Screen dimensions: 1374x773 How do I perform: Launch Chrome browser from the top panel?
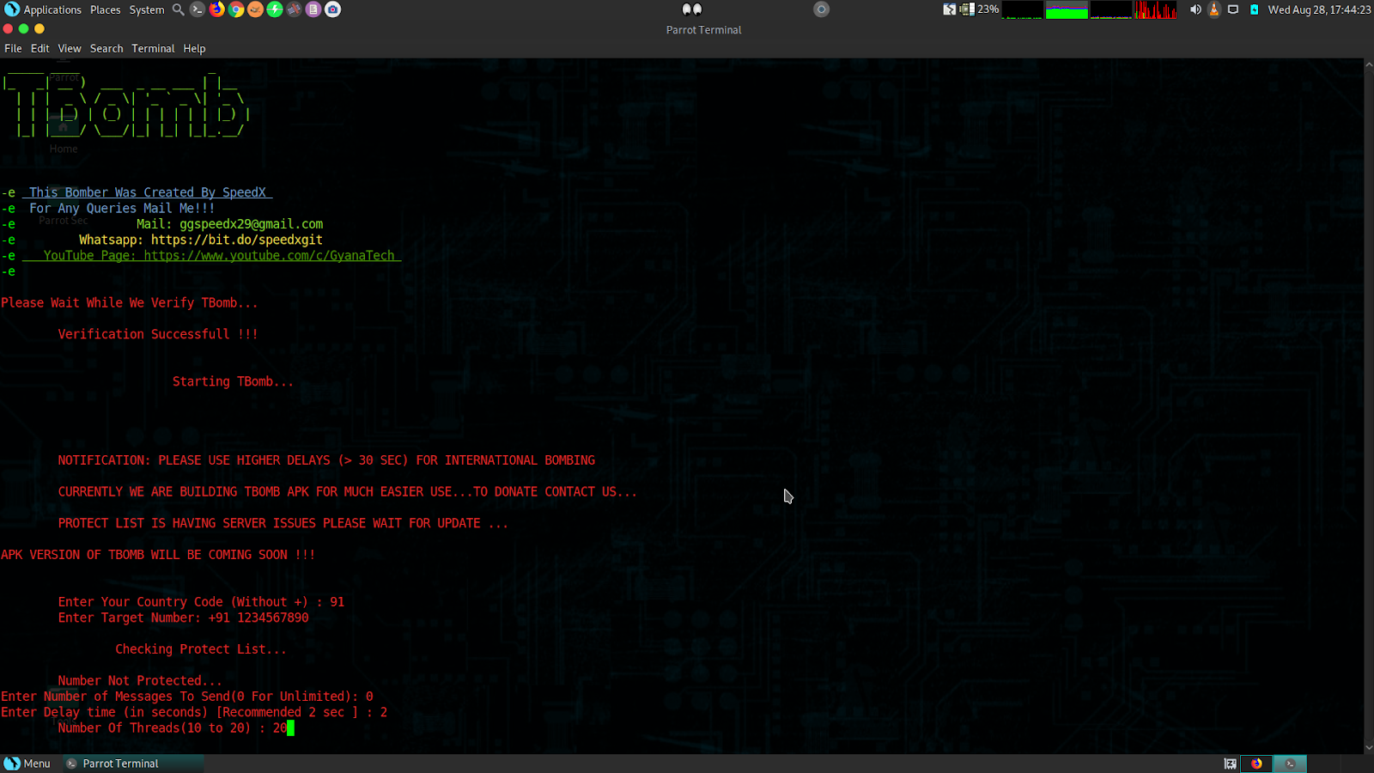click(x=236, y=9)
